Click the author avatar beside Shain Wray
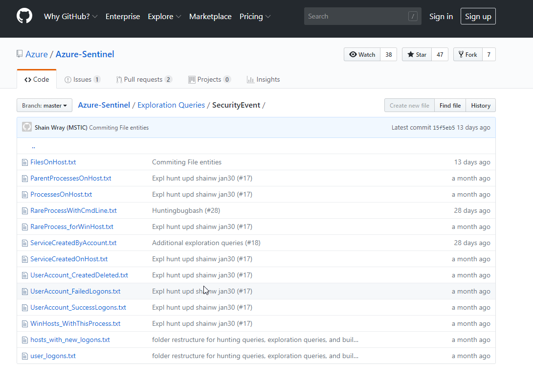 27,127
